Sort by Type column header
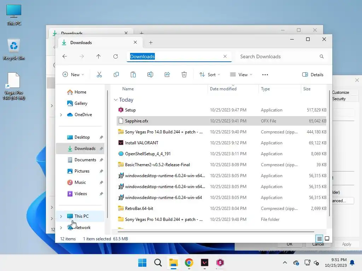 (x=265, y=89)
